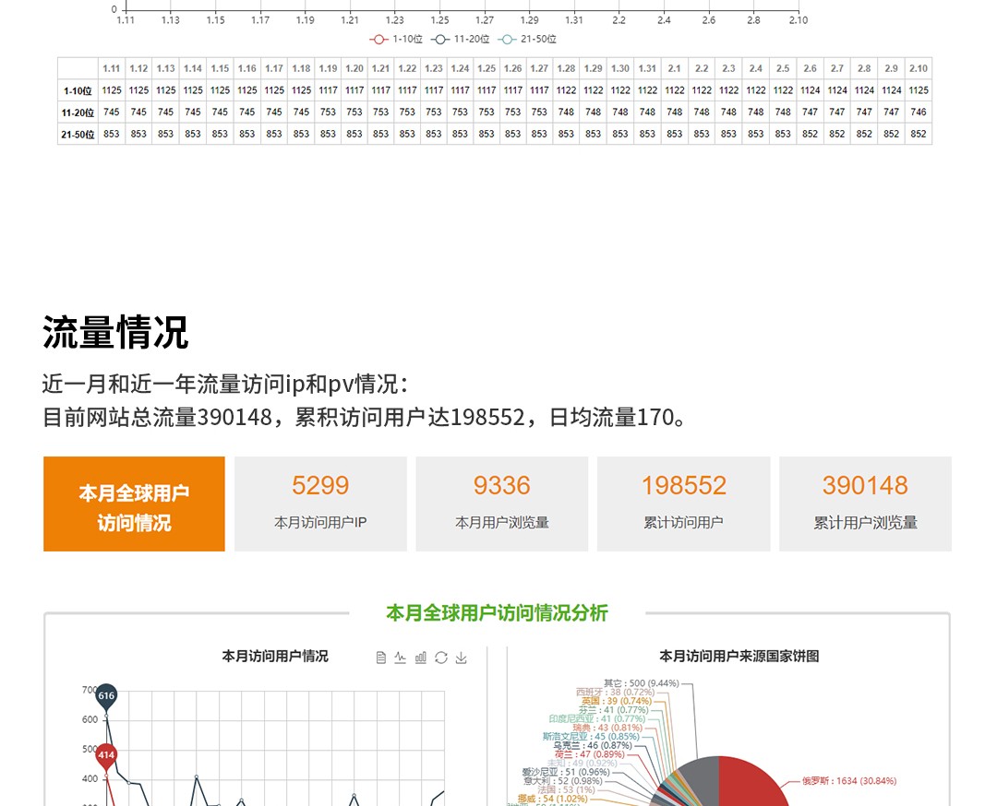Toggle the 1-10位 legend series
997x806 pixels.
click(396, 40)
